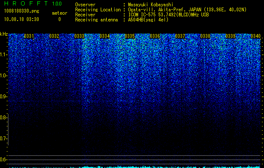Click the HROFFT 1.0.0 title text

[x=33, y=3]
